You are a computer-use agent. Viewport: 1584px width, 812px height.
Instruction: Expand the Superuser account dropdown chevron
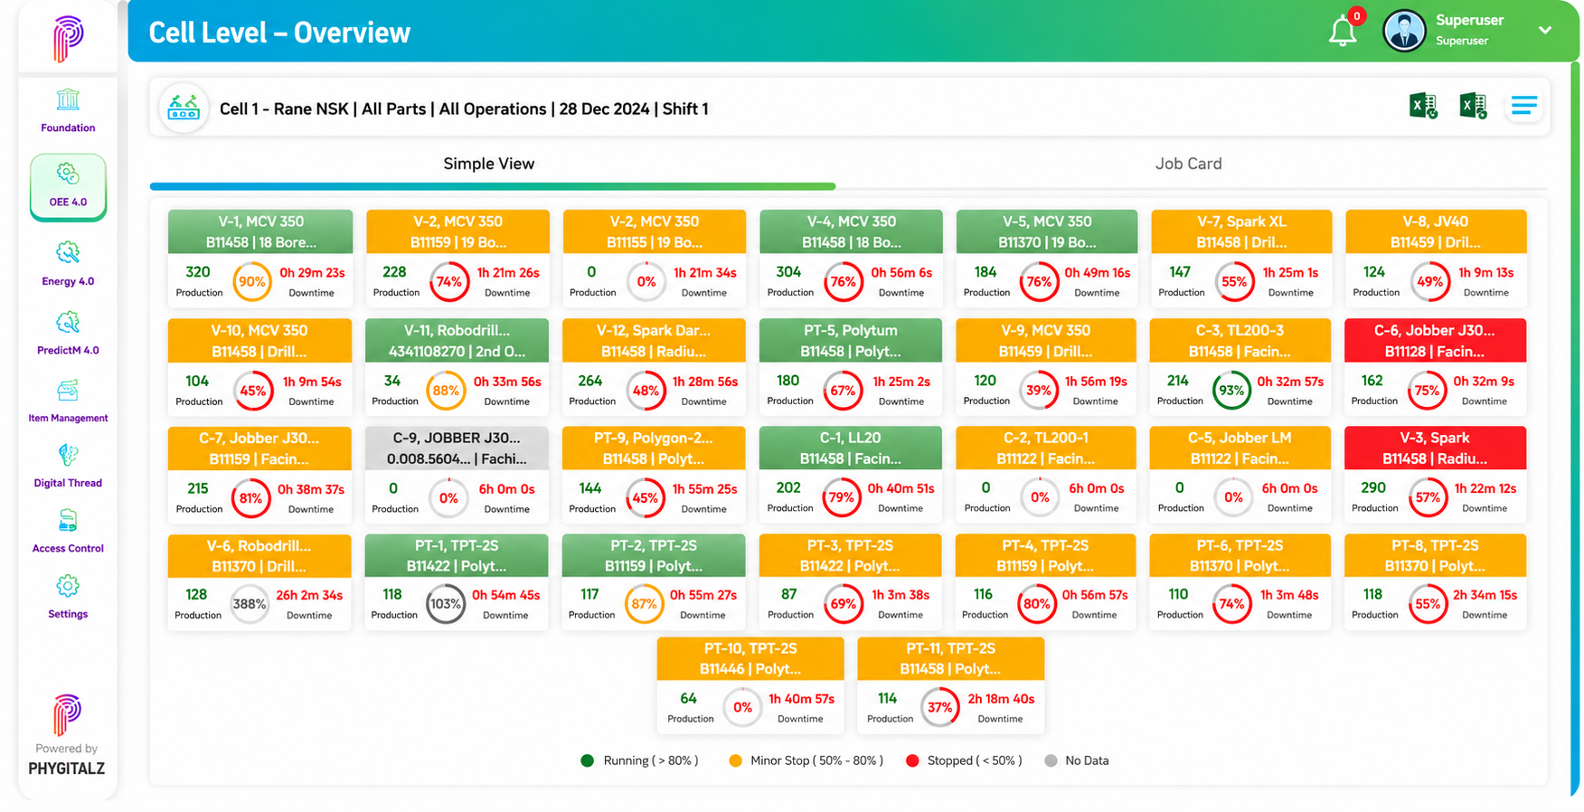[1545, 30]
